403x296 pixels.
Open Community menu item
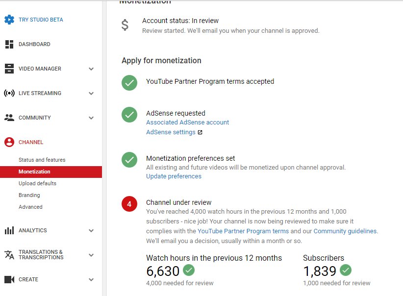34,118
